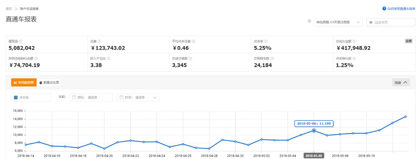This screenshot has width=417, height=159.
Task: Click the help icon beside 总成交金额
Action: click(x=354, y=41)
